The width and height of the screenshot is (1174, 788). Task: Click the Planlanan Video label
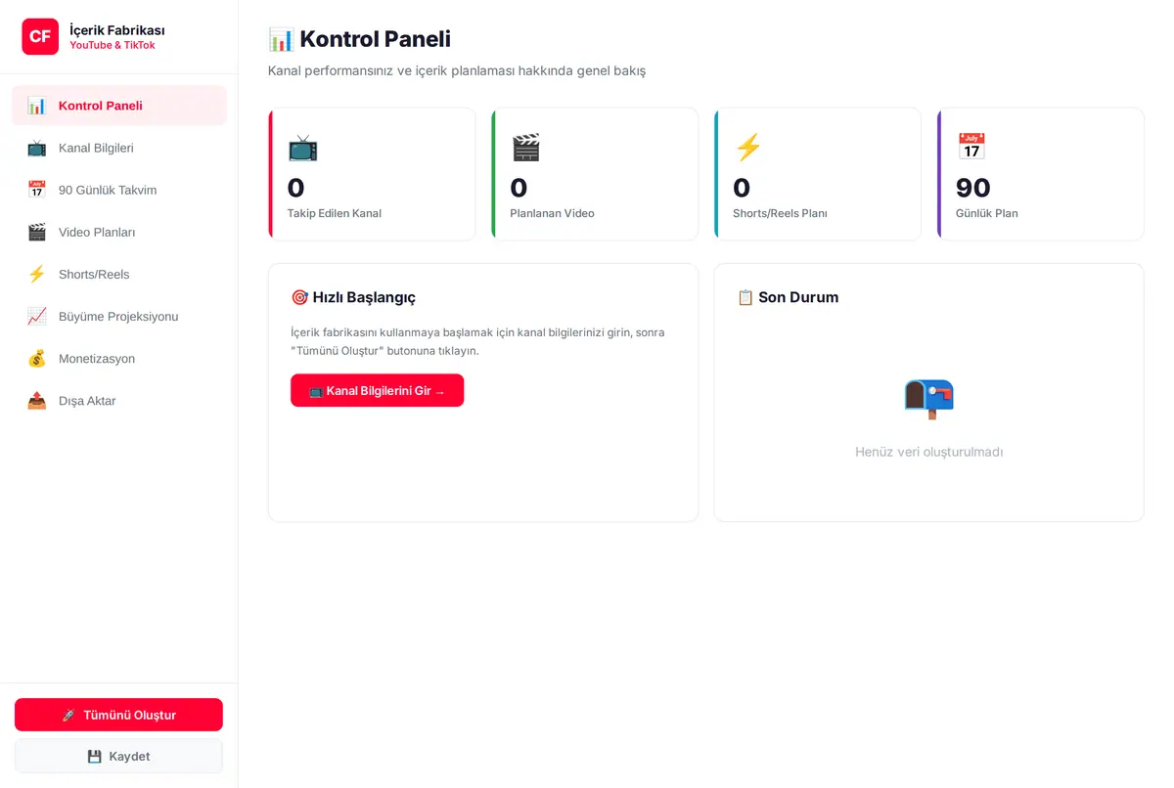(x=552, y=213)
